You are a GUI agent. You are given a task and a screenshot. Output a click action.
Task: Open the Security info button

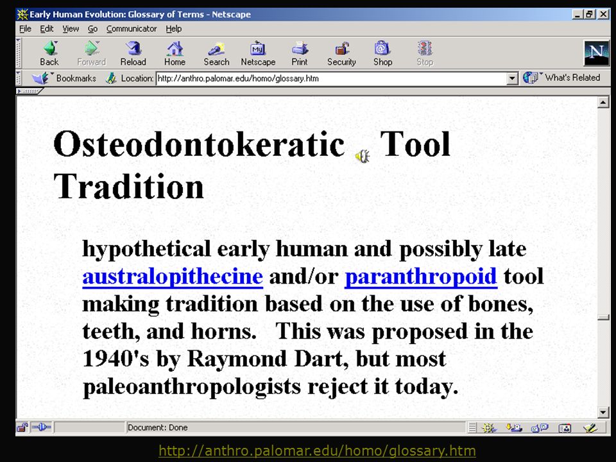tap(341, 53)
